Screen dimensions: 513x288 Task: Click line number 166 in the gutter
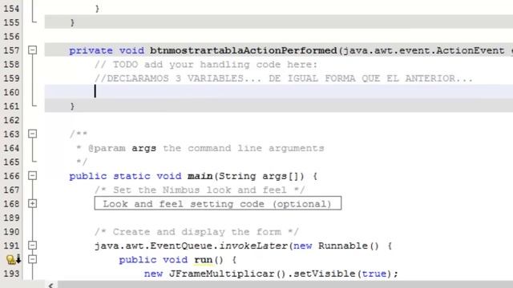click(11, 176)
